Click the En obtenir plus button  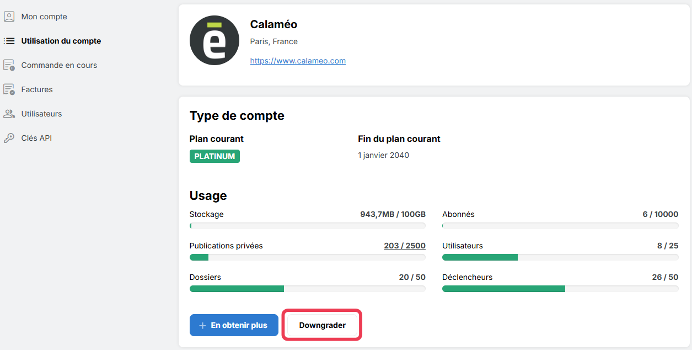coord(234,325)
